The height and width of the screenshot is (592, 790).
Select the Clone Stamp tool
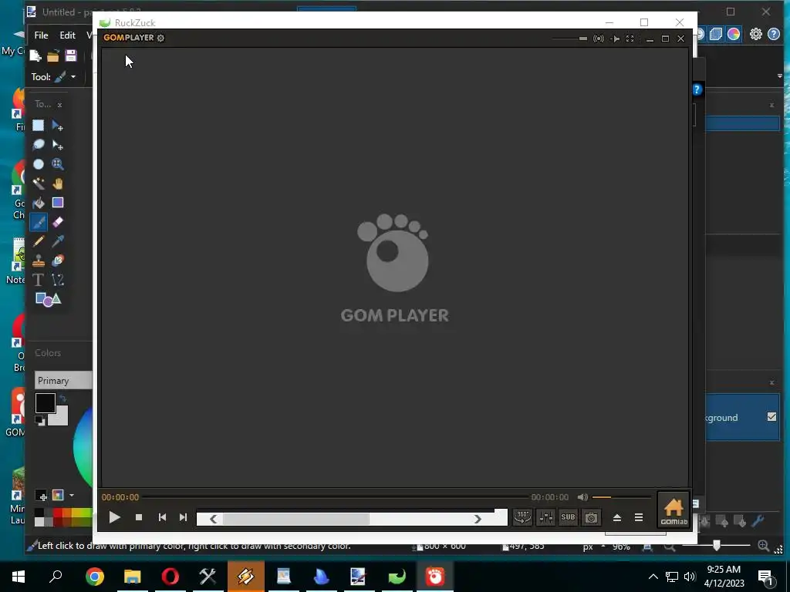[39, 261]
